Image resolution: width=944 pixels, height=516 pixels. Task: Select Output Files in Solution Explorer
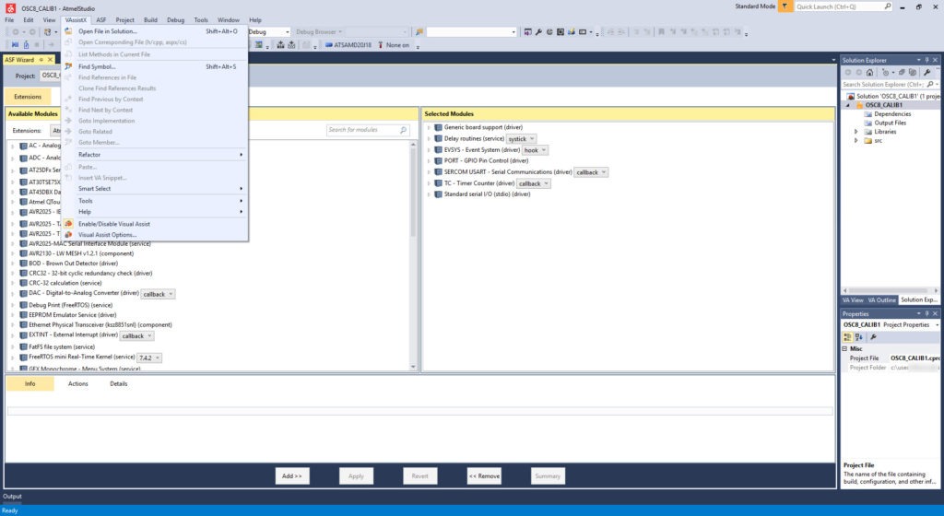[x=890, y=123]
